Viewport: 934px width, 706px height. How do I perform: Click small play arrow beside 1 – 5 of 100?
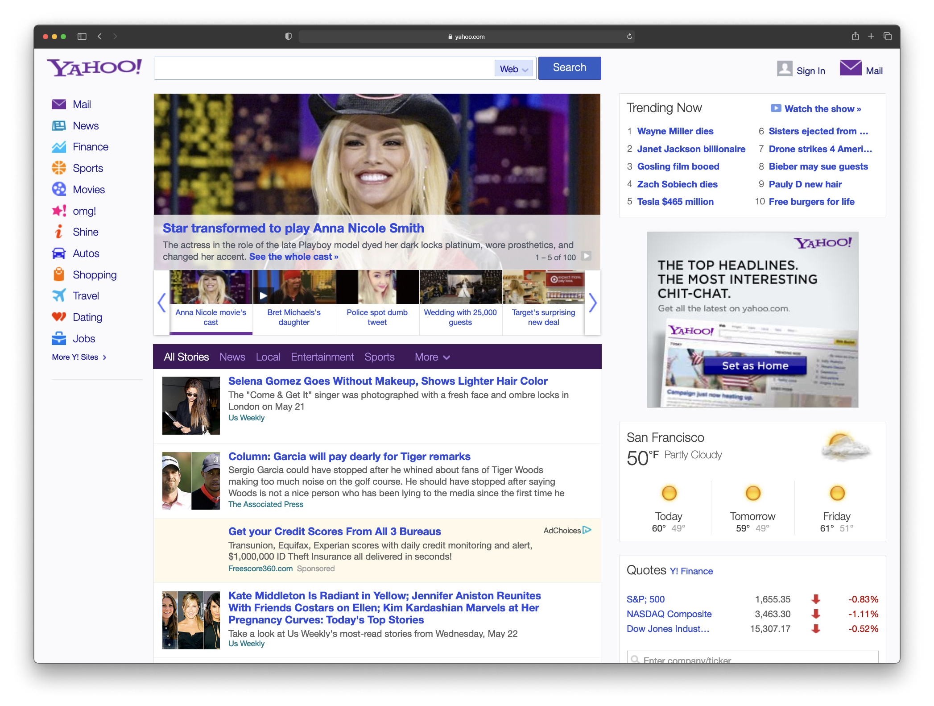click(x=587, y=256)
